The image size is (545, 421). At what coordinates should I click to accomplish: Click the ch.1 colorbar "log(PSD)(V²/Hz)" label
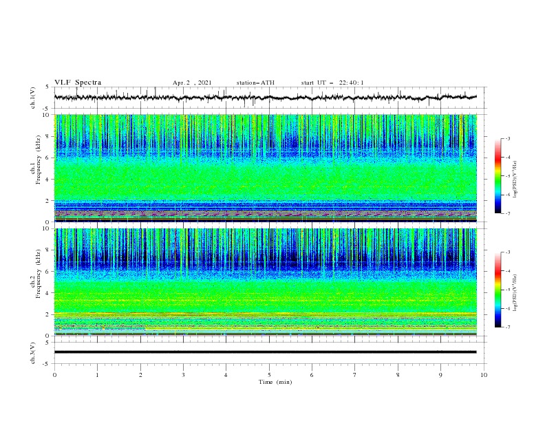[x=515, y=180]
